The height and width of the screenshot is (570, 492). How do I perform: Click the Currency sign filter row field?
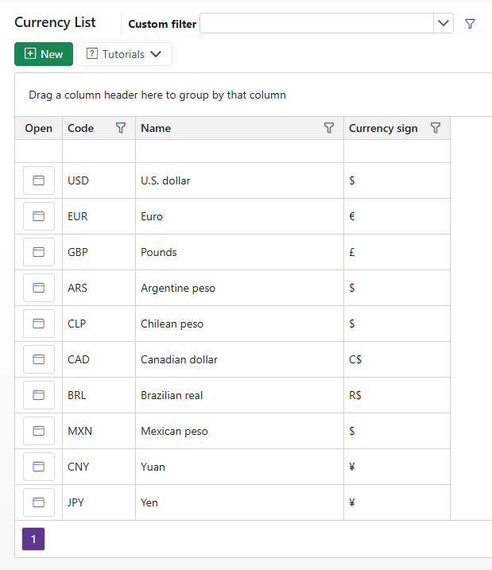397,151
